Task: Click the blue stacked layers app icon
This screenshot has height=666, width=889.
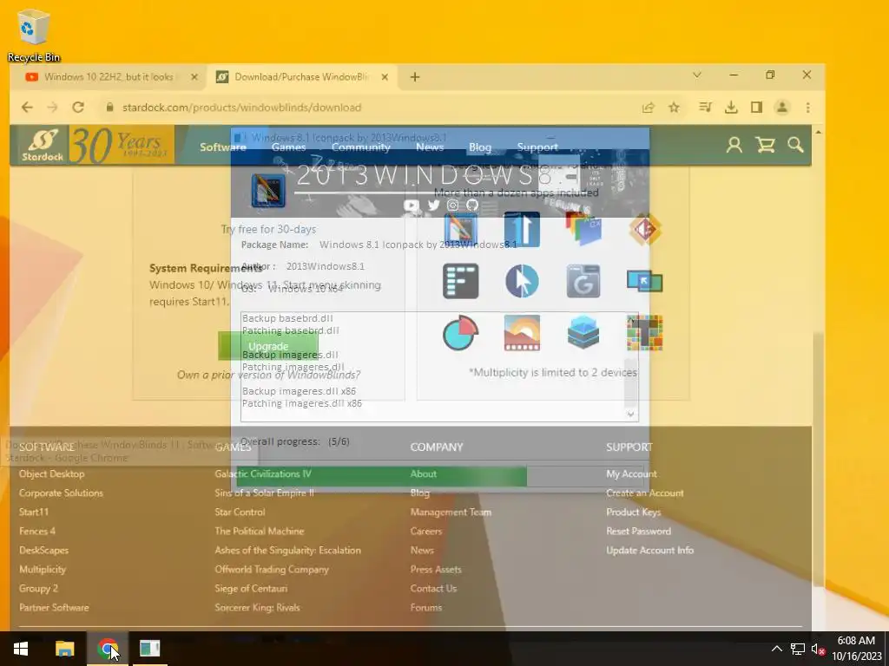Action: (x=583, y=332)
